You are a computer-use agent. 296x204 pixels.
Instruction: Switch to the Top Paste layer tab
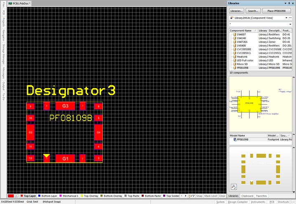click(132, 196)
